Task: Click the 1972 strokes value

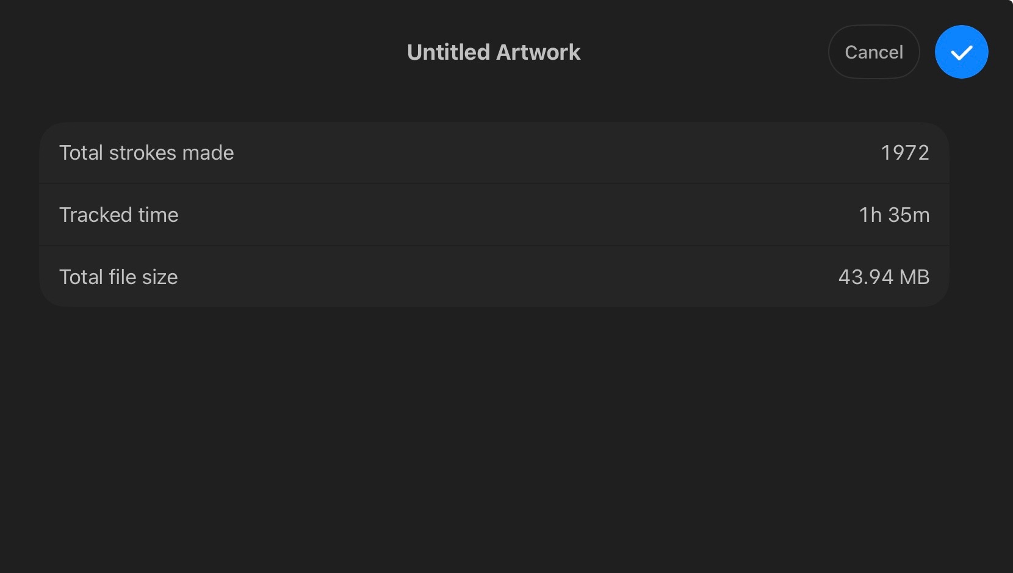Action: [x=905, y=152]
